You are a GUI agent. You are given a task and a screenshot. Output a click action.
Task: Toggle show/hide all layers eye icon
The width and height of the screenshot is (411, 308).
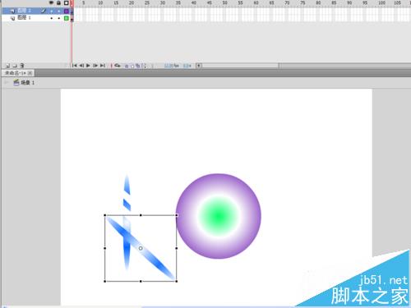pyautogui.click(x=51, y=2)
